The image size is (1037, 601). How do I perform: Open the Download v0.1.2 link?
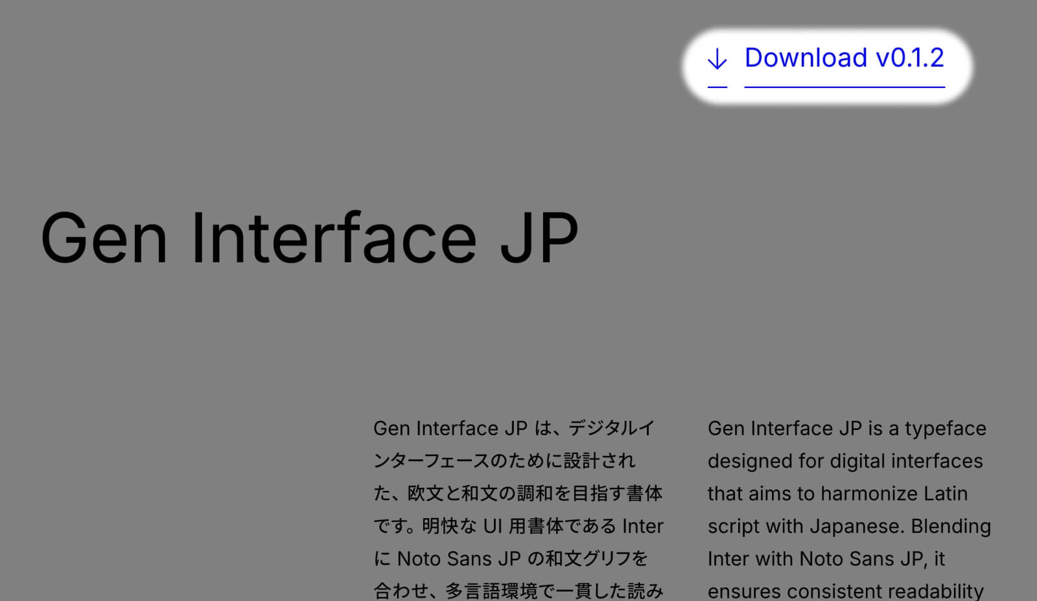845,58
